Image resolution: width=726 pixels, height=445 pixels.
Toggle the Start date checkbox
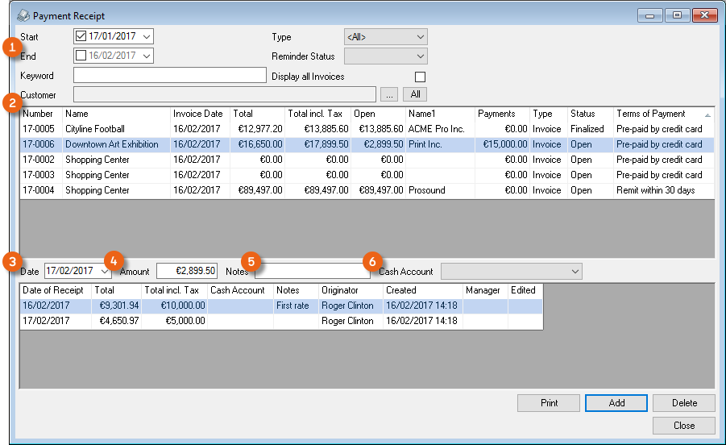81,36
